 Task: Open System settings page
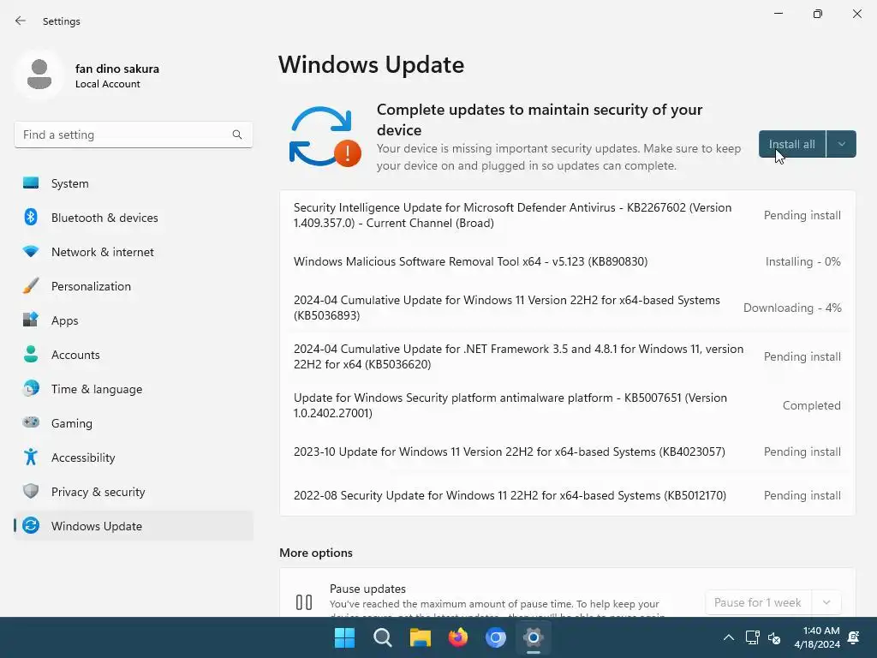pos(134,183)
